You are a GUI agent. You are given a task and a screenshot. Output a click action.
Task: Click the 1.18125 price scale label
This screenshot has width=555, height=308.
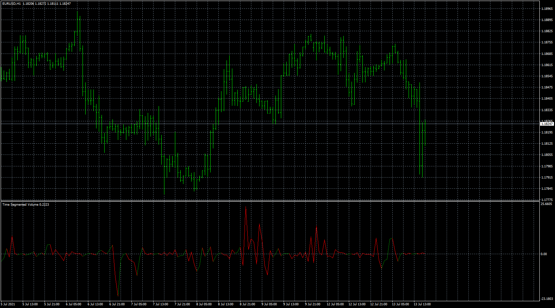tap(547, 144)
